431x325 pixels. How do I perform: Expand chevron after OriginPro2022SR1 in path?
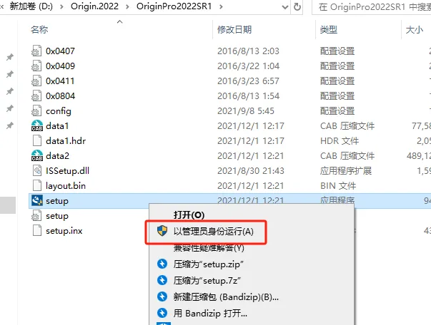point(221,6)
